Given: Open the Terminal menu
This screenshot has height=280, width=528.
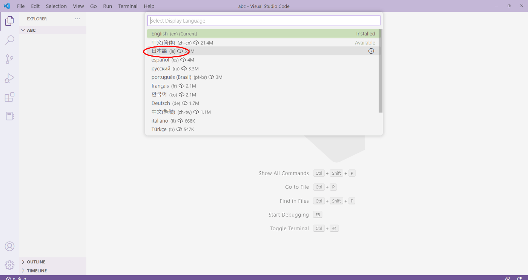Looking at the screenshot, I should click(x=128, y=6).
